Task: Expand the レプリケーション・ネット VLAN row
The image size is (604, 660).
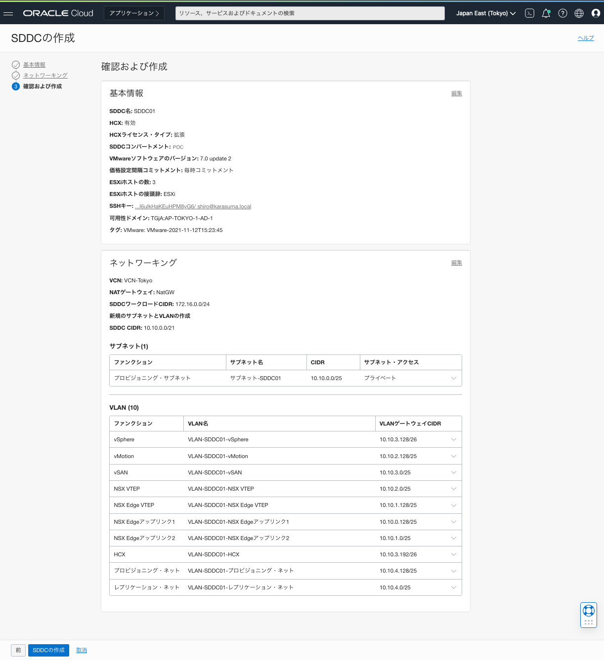Action: point(453,587)
